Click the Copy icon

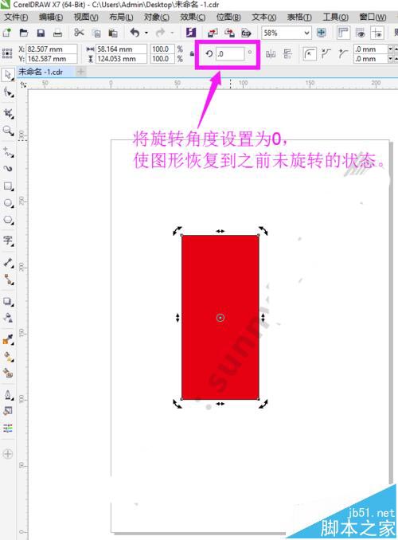(x=97, y=33)
